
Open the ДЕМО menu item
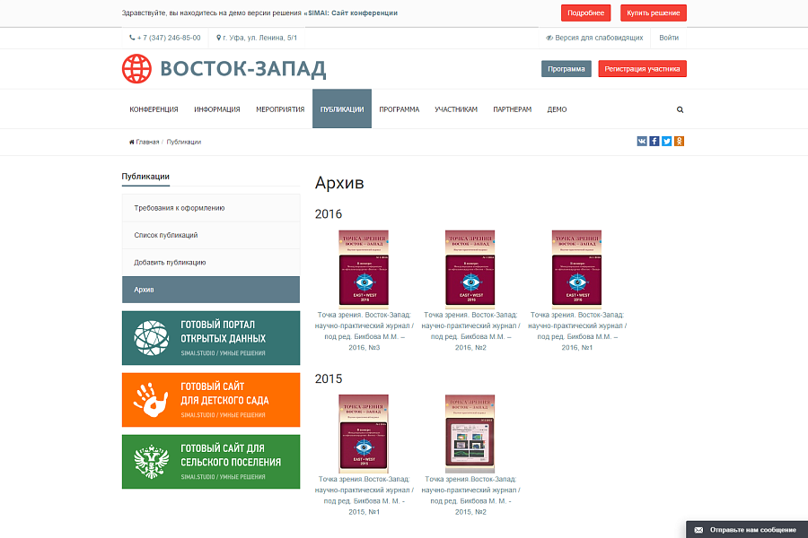click(556, 108)
